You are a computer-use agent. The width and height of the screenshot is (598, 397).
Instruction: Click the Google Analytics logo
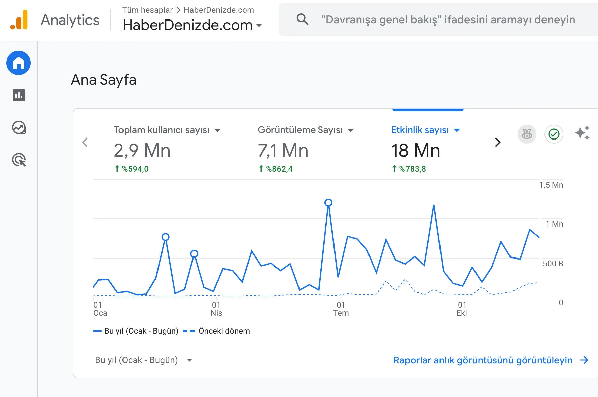click(x=19, y=20)
